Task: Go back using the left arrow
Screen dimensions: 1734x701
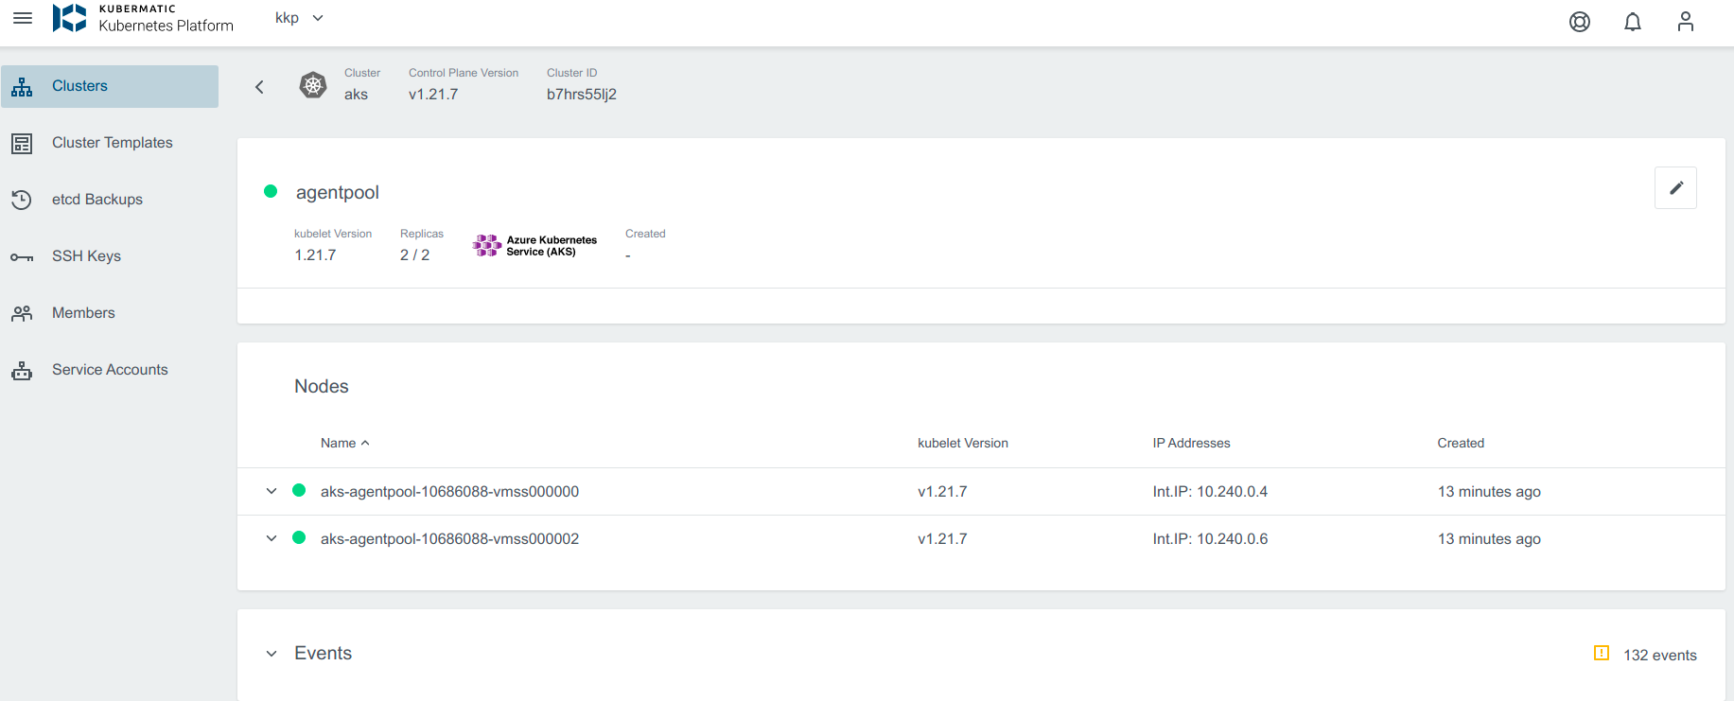Action: 259,87
